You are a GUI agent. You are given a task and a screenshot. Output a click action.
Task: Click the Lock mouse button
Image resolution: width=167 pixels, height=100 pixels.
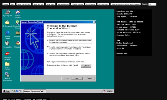pyautogui.click(x=90, y=4)
